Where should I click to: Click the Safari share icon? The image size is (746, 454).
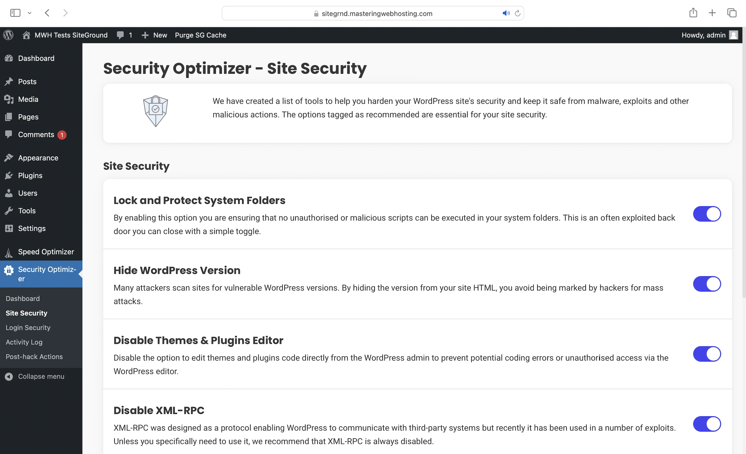693,13
